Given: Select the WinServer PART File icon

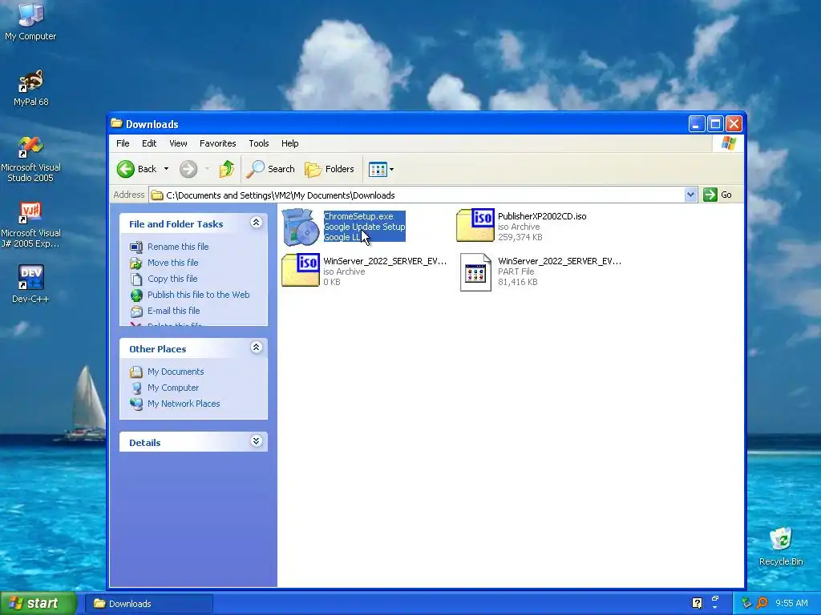Looking at the screenshot, I should pos(475,272).
